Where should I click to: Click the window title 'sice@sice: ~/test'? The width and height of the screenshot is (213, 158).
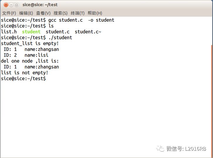(40, 5)
